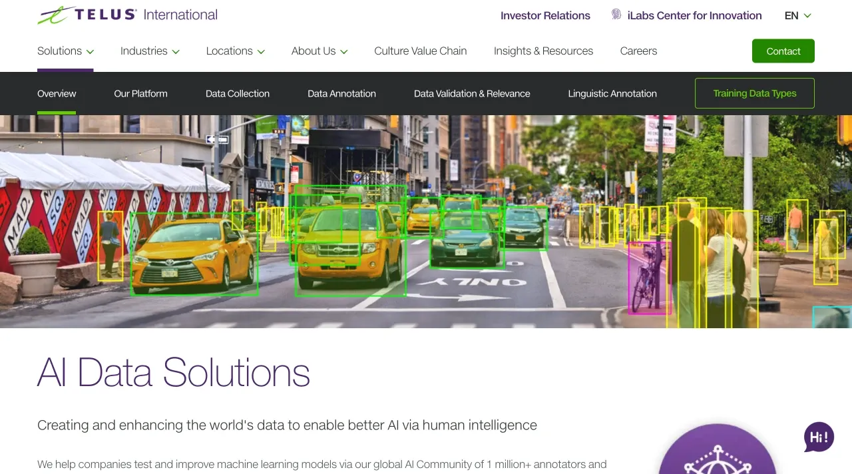The width and height of the screenshot is (852, 474).
Task: Open the Data Annotation tab
Action: coord(341,94)
